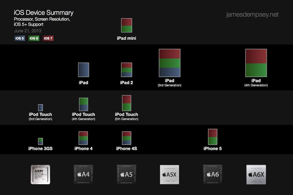Viewport: 293px width, 195px height.
Task: Select the silver Apple A6X chip
Action: 256,174
